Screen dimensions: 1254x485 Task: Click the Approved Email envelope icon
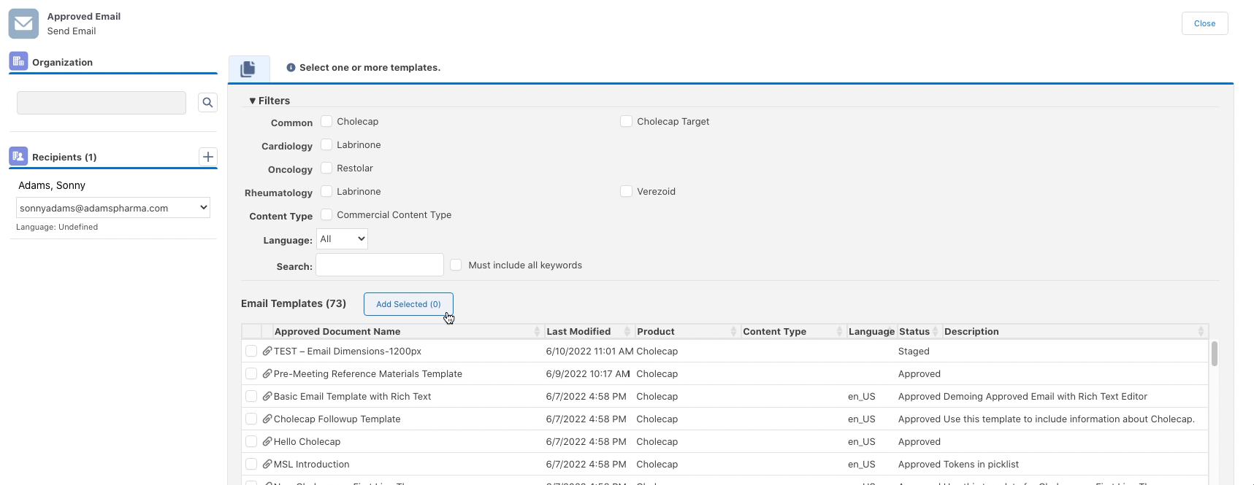click(23, 23)
